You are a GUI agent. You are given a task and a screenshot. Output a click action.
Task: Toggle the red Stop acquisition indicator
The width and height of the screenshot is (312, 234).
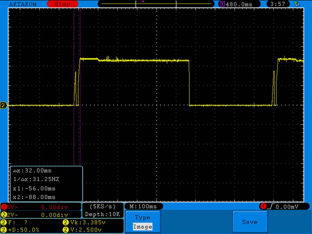pyautogui.click(x=62, y=4)
